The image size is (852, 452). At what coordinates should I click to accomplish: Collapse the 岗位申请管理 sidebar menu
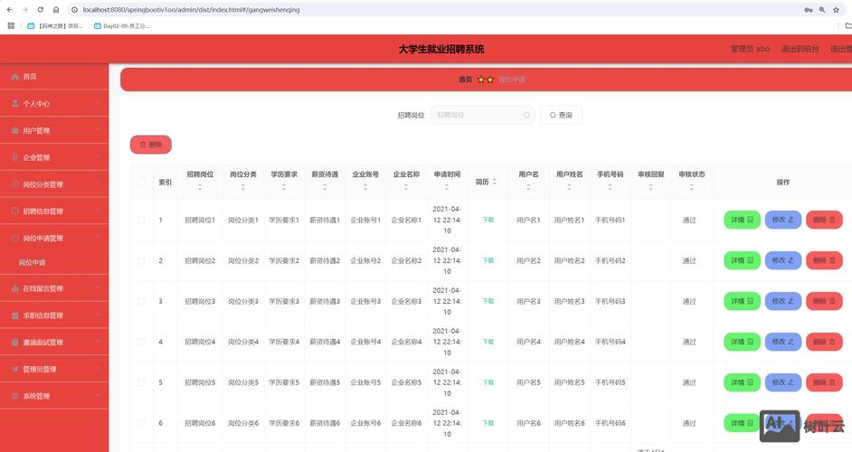54,239
